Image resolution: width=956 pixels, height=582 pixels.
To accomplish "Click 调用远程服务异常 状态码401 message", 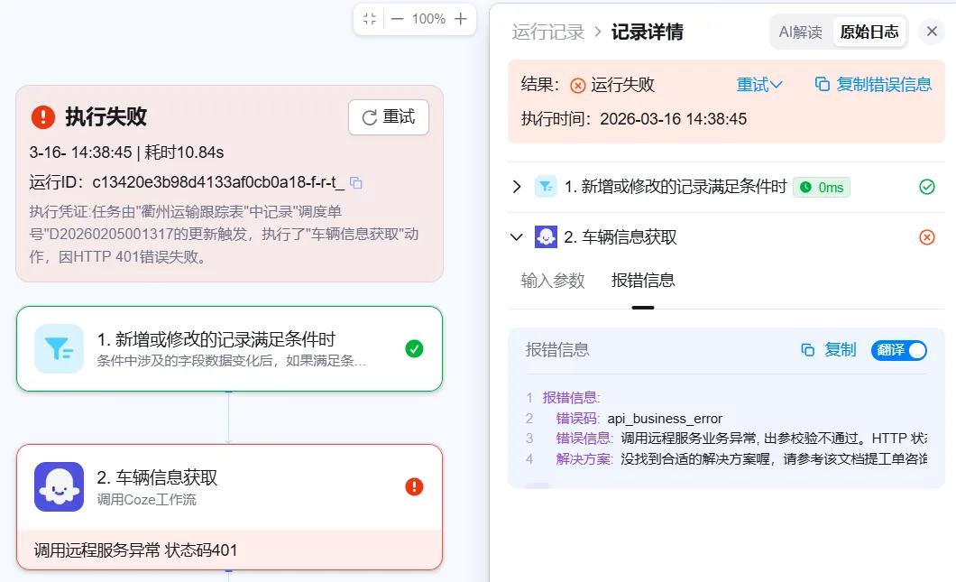I will [135, 550].
